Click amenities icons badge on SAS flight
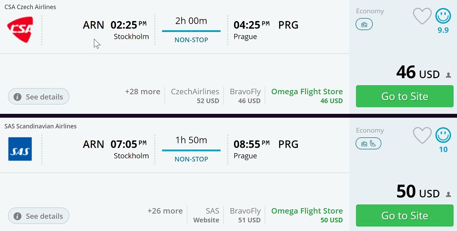Image resolution: width=457 pixels, height=231 pixels. click(368, 144)
